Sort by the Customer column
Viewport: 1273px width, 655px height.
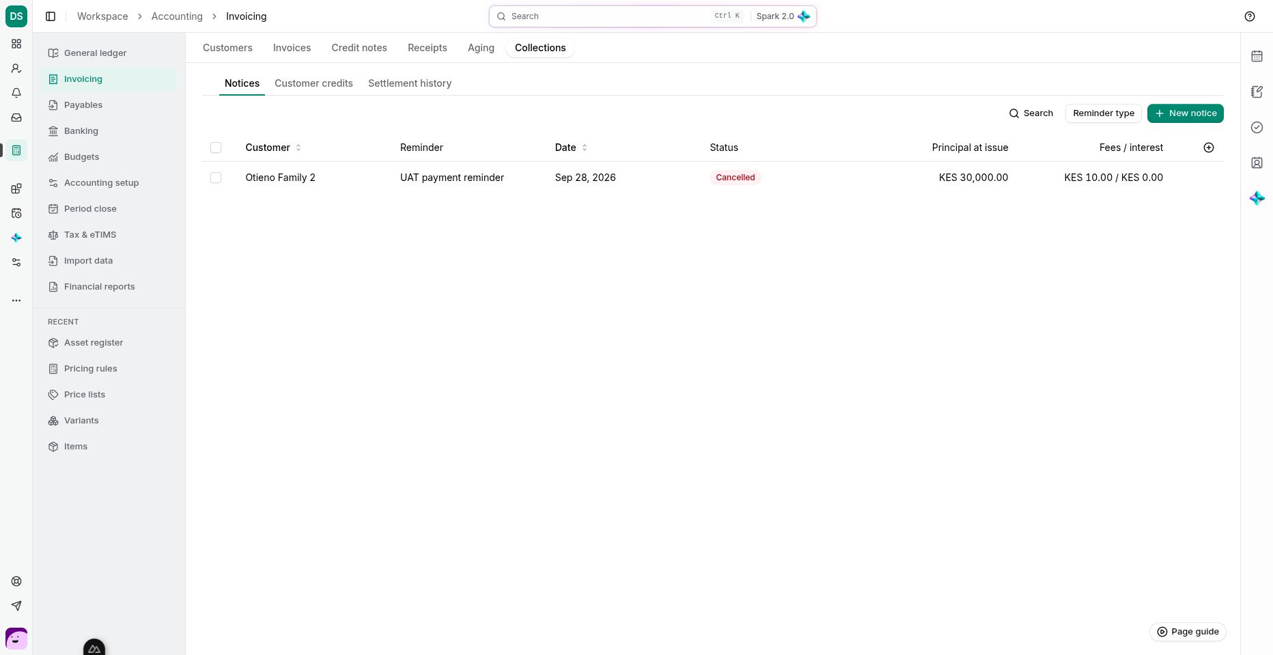click(273, 148)
